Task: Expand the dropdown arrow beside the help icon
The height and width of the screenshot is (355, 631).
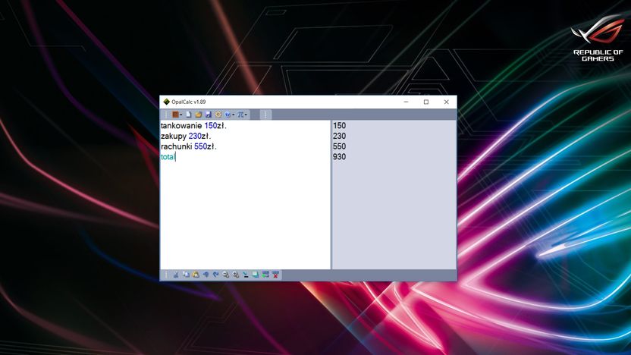Action: (x=234, y=115)
